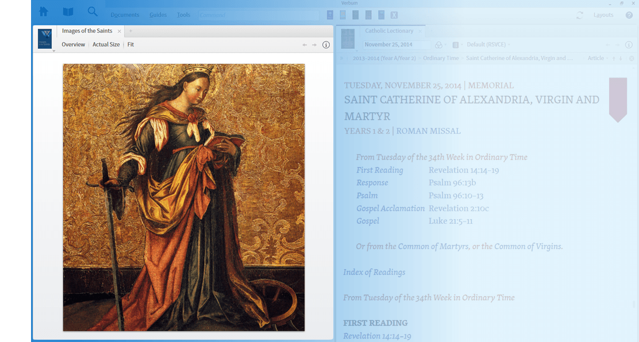Screen dimensions: 639x342
Task: Show the image at Actual Size
Action: point(106,44)
